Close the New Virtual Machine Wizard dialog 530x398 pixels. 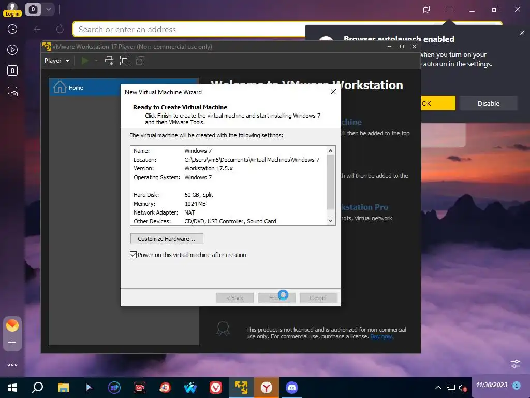click(333, 92)
